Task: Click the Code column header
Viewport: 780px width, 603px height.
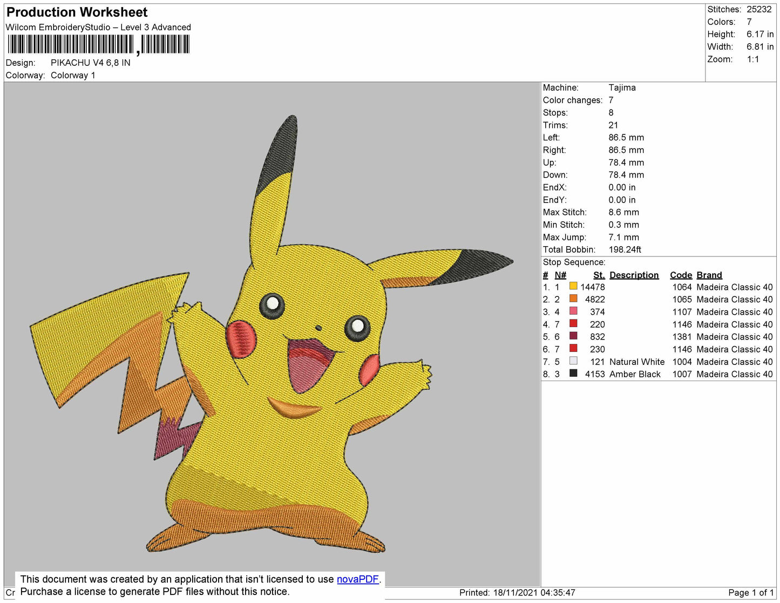Action: click(x=681, y=275)
